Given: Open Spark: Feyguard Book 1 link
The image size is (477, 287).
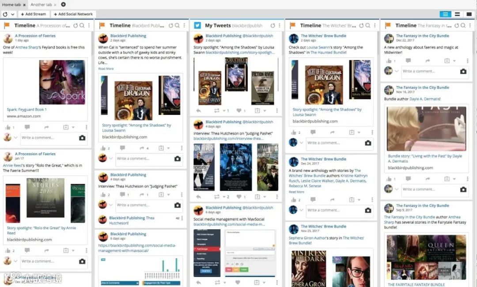Looking at the screenshot, I should pos(27,110).
